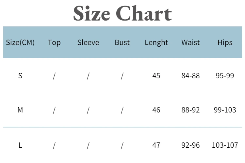Select the L size row label

(x=20, y=145)
